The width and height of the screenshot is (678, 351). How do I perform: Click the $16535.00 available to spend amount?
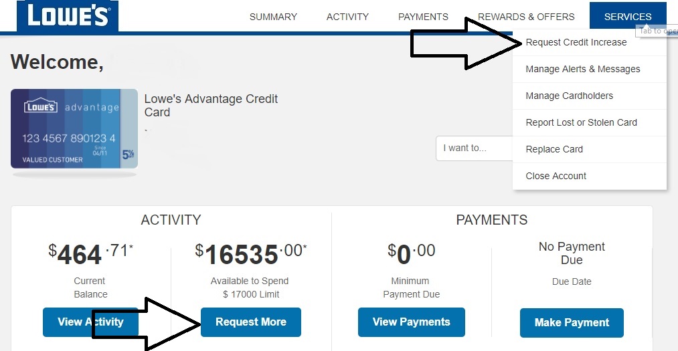point(251,253)
